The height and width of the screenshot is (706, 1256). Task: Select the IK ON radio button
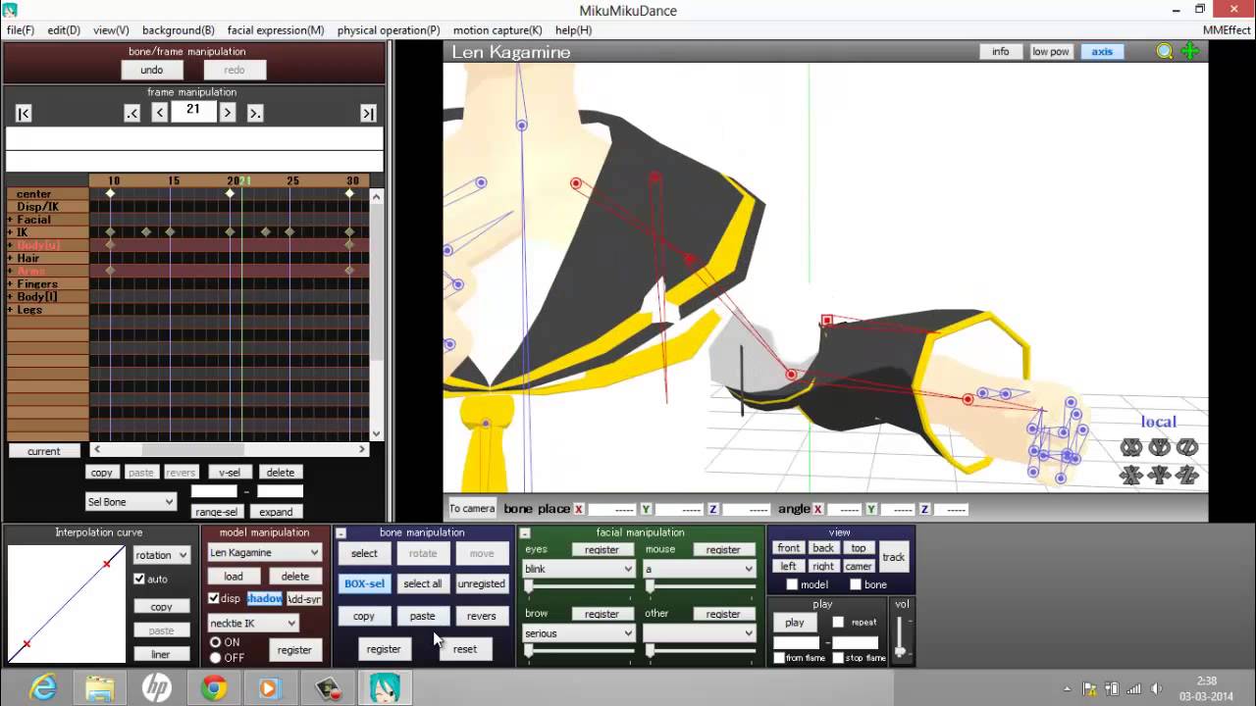click(215, 642)
